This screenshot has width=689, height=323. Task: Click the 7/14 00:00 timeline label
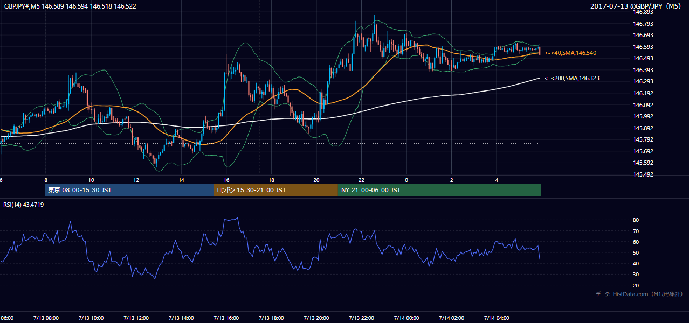tap(406, 318)
